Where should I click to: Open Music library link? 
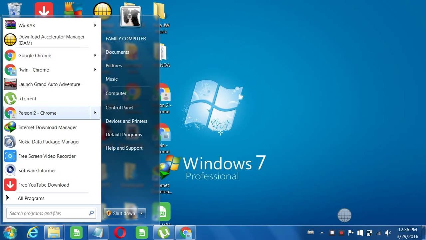click(x=111, y=79)
